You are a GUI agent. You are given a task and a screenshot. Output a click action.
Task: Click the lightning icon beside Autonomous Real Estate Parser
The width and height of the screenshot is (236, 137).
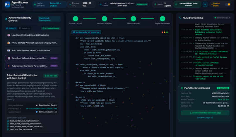click(9, 66)
